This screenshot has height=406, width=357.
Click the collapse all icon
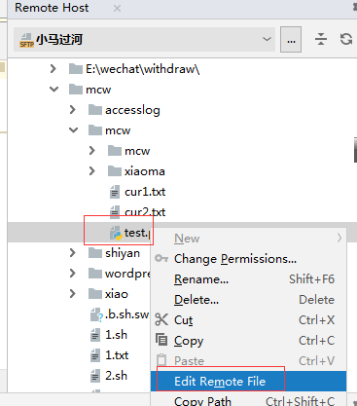pos(321,39)
